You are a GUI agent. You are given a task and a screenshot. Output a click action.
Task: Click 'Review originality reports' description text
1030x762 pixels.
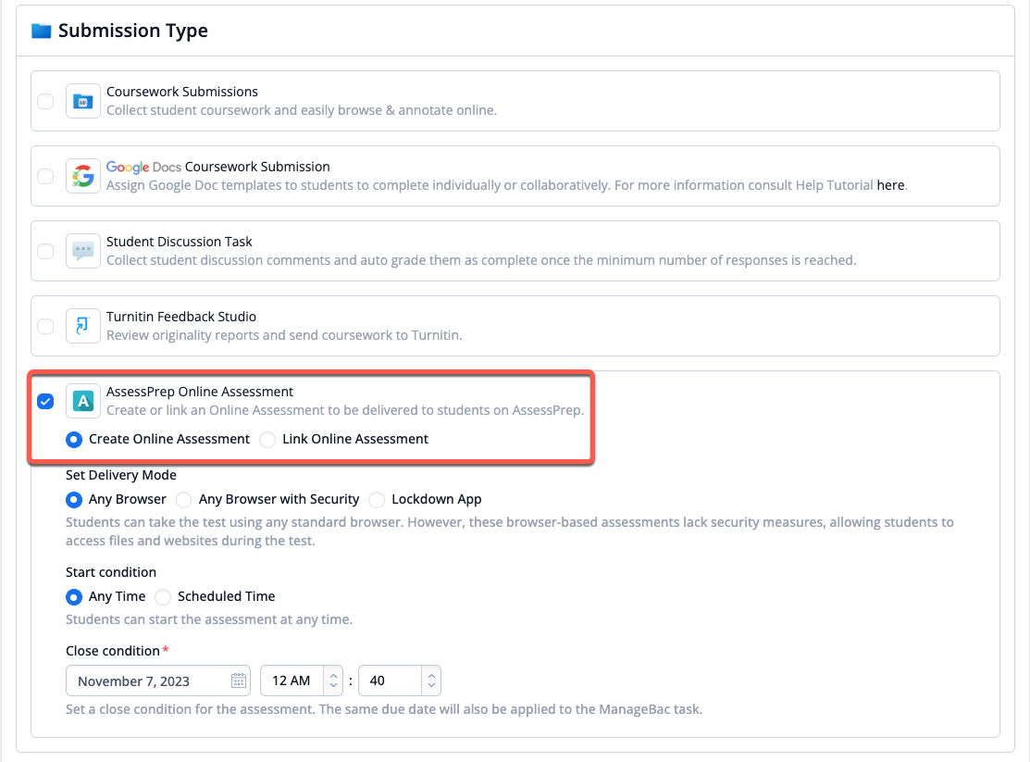284,335
